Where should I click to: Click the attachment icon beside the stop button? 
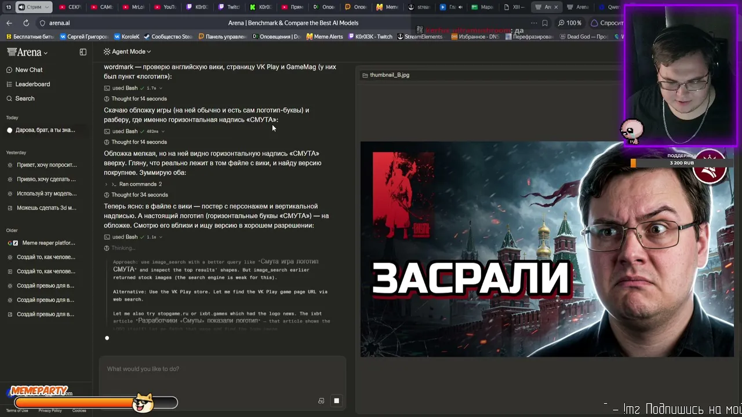tap(321, 401)
